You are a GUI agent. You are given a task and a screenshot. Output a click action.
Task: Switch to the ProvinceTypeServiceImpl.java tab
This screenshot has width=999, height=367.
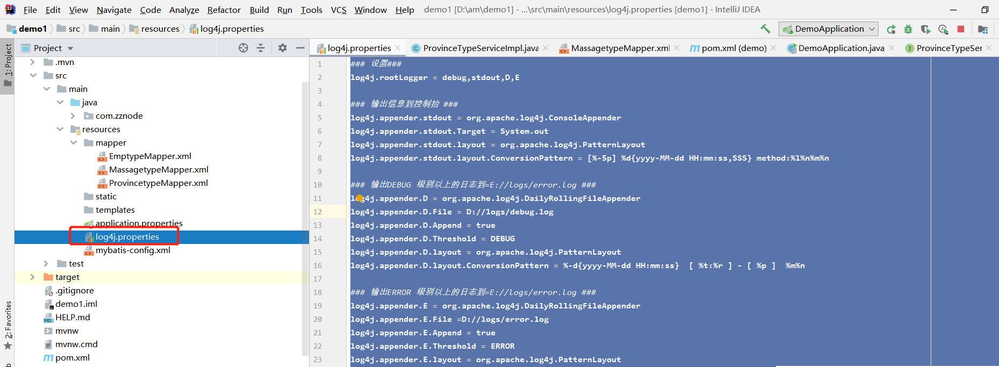(x=480, y=48)
